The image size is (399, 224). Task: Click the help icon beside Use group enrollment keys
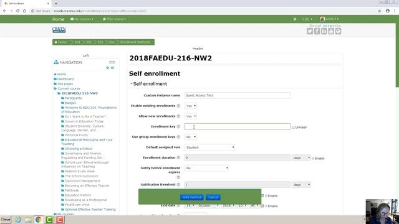point(178,137)
